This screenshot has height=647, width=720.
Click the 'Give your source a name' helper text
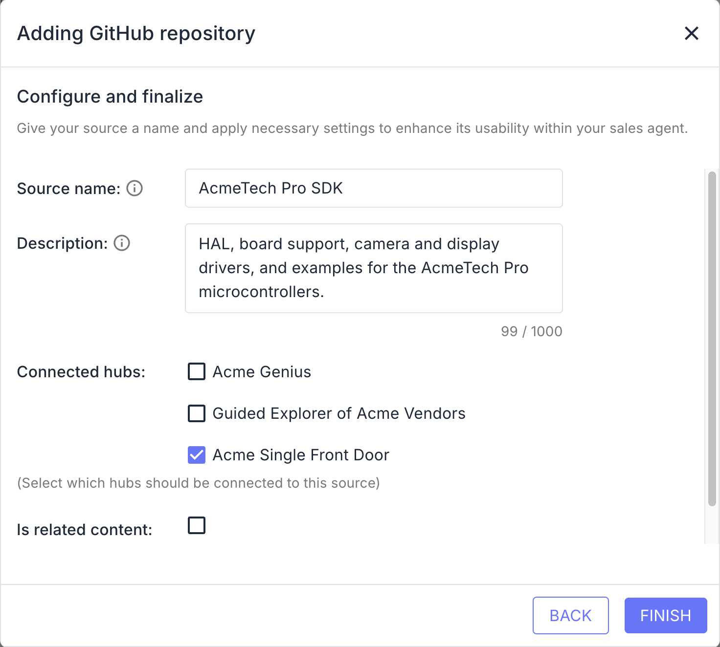[x=352, y=128]
